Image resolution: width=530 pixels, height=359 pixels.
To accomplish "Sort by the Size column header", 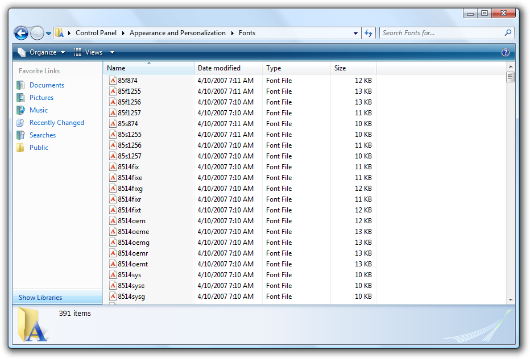I will pyautogui.click(x=354, y=68).
